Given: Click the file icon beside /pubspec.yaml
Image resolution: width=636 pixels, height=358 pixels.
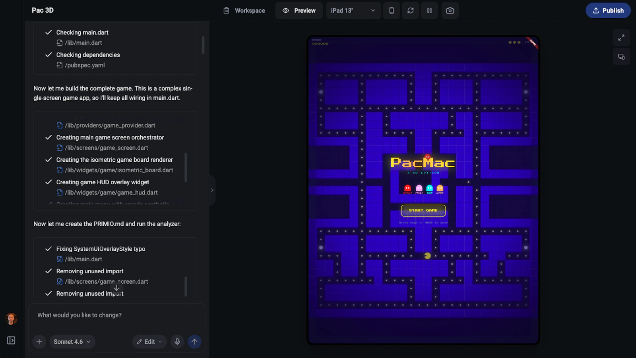Looking at the screenshot, I should (x=60, y=65).
